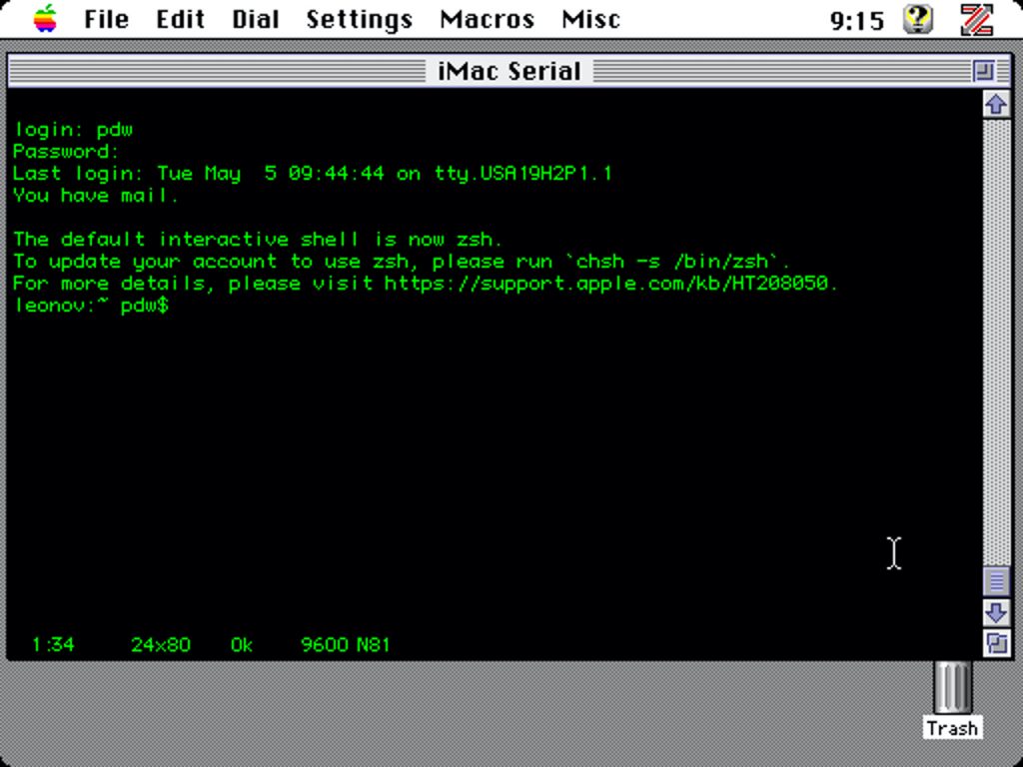The image size is (1023, 767).
Task: Open the Macros menu
Action: click(x=488, y=19)
